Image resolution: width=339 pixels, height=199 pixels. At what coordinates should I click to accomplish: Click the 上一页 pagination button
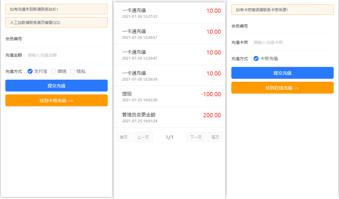tap(143, 137)
